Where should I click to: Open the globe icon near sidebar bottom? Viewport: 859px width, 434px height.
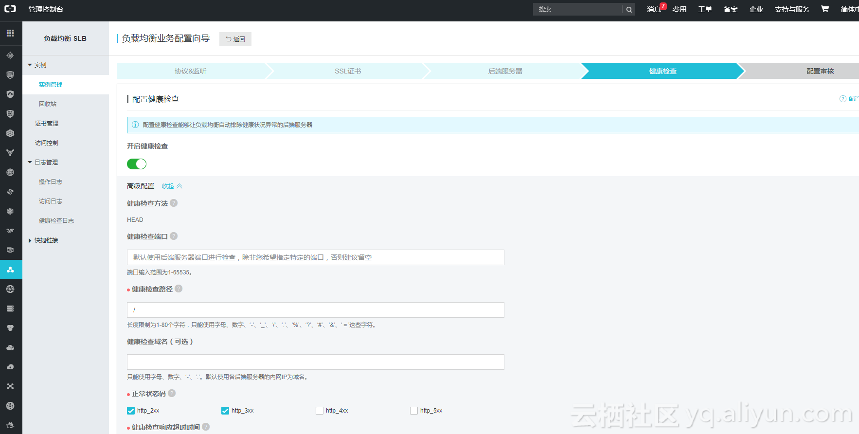[x=10, y=406]
